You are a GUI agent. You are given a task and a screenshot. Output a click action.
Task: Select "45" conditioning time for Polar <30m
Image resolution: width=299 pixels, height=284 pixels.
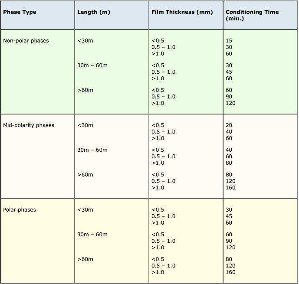pyautogui.click(x=229, y=216)
